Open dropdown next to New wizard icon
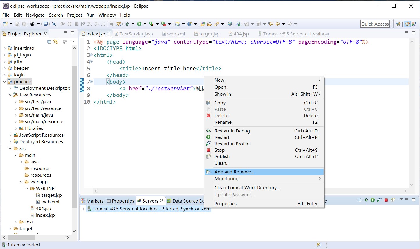Image resolution: width=420 pixels, height=249 pixels. coord(11,24)
